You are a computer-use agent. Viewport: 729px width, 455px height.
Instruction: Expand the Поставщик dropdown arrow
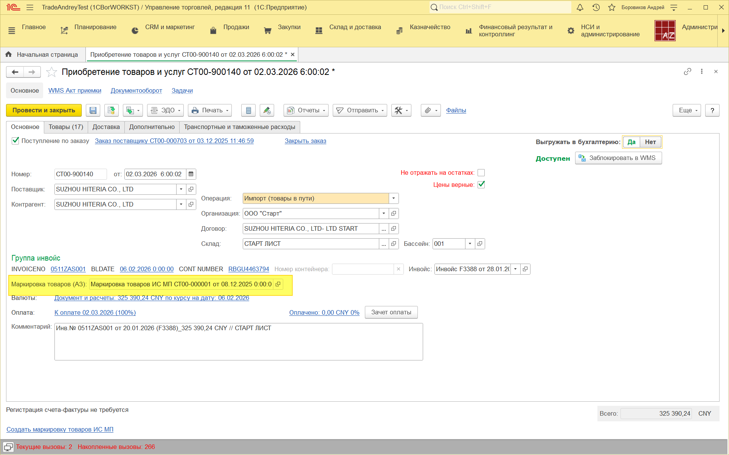181,189
